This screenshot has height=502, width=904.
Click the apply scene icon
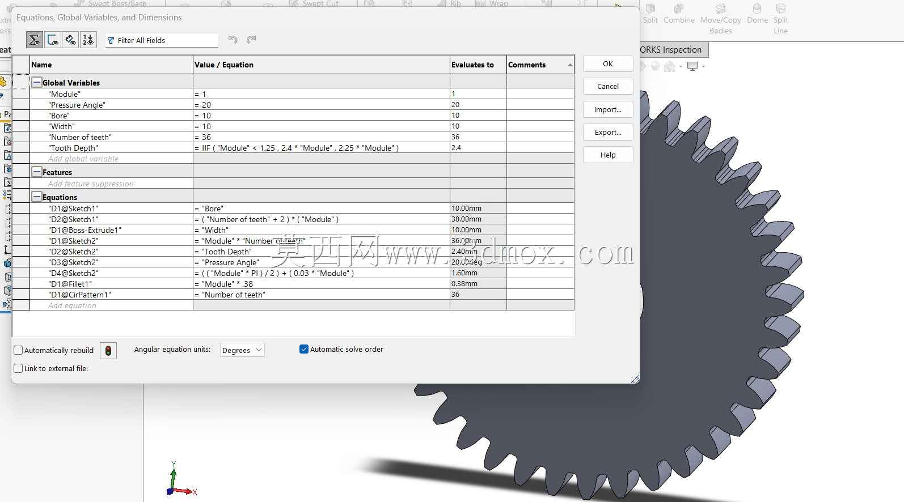pyautogui.click(x=670, y=67)
